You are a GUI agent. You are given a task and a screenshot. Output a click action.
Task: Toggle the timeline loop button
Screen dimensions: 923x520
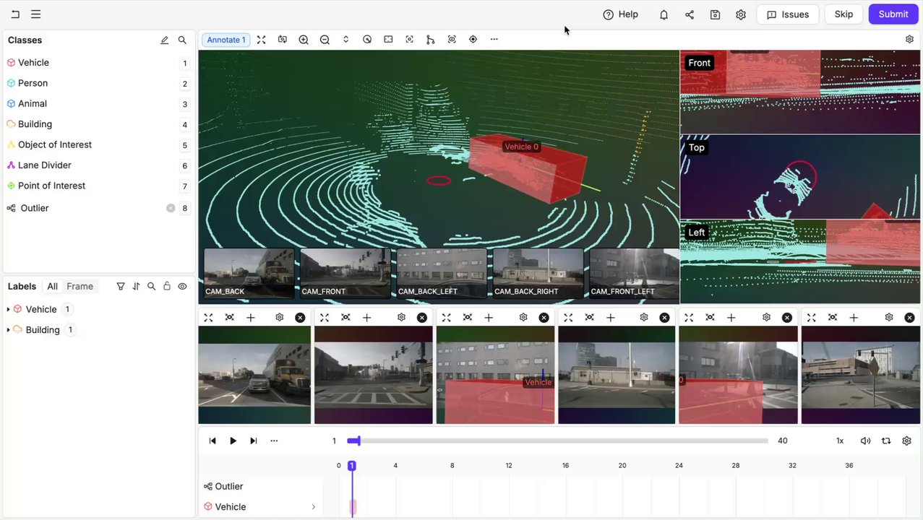(x=886, y=441)
